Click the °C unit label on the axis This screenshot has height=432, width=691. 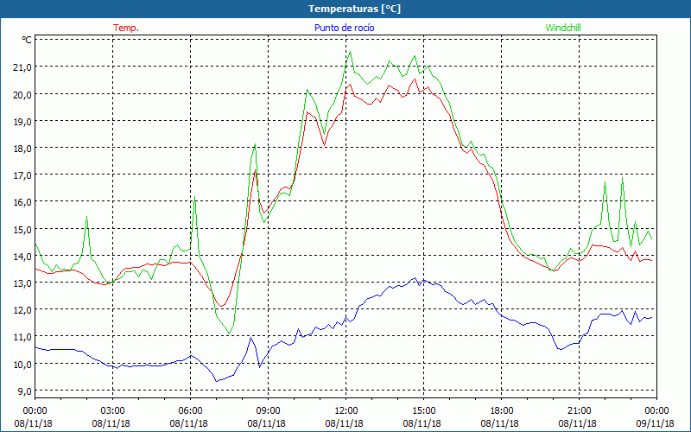(27, 40)
